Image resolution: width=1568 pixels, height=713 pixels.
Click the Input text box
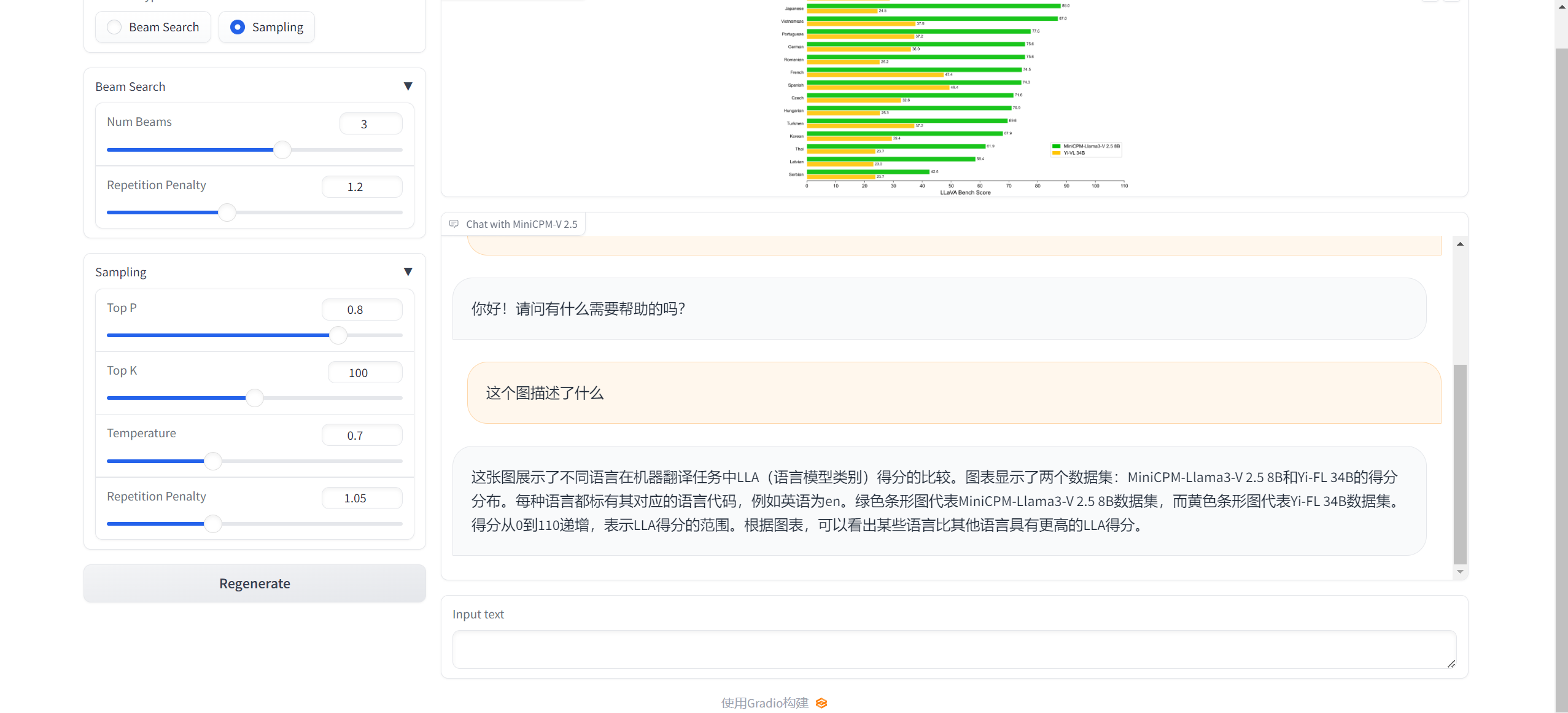tap(954, 649)
